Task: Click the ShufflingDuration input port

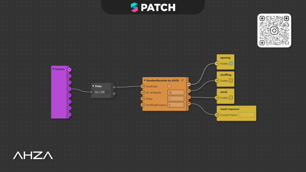Action: (143, 105)
